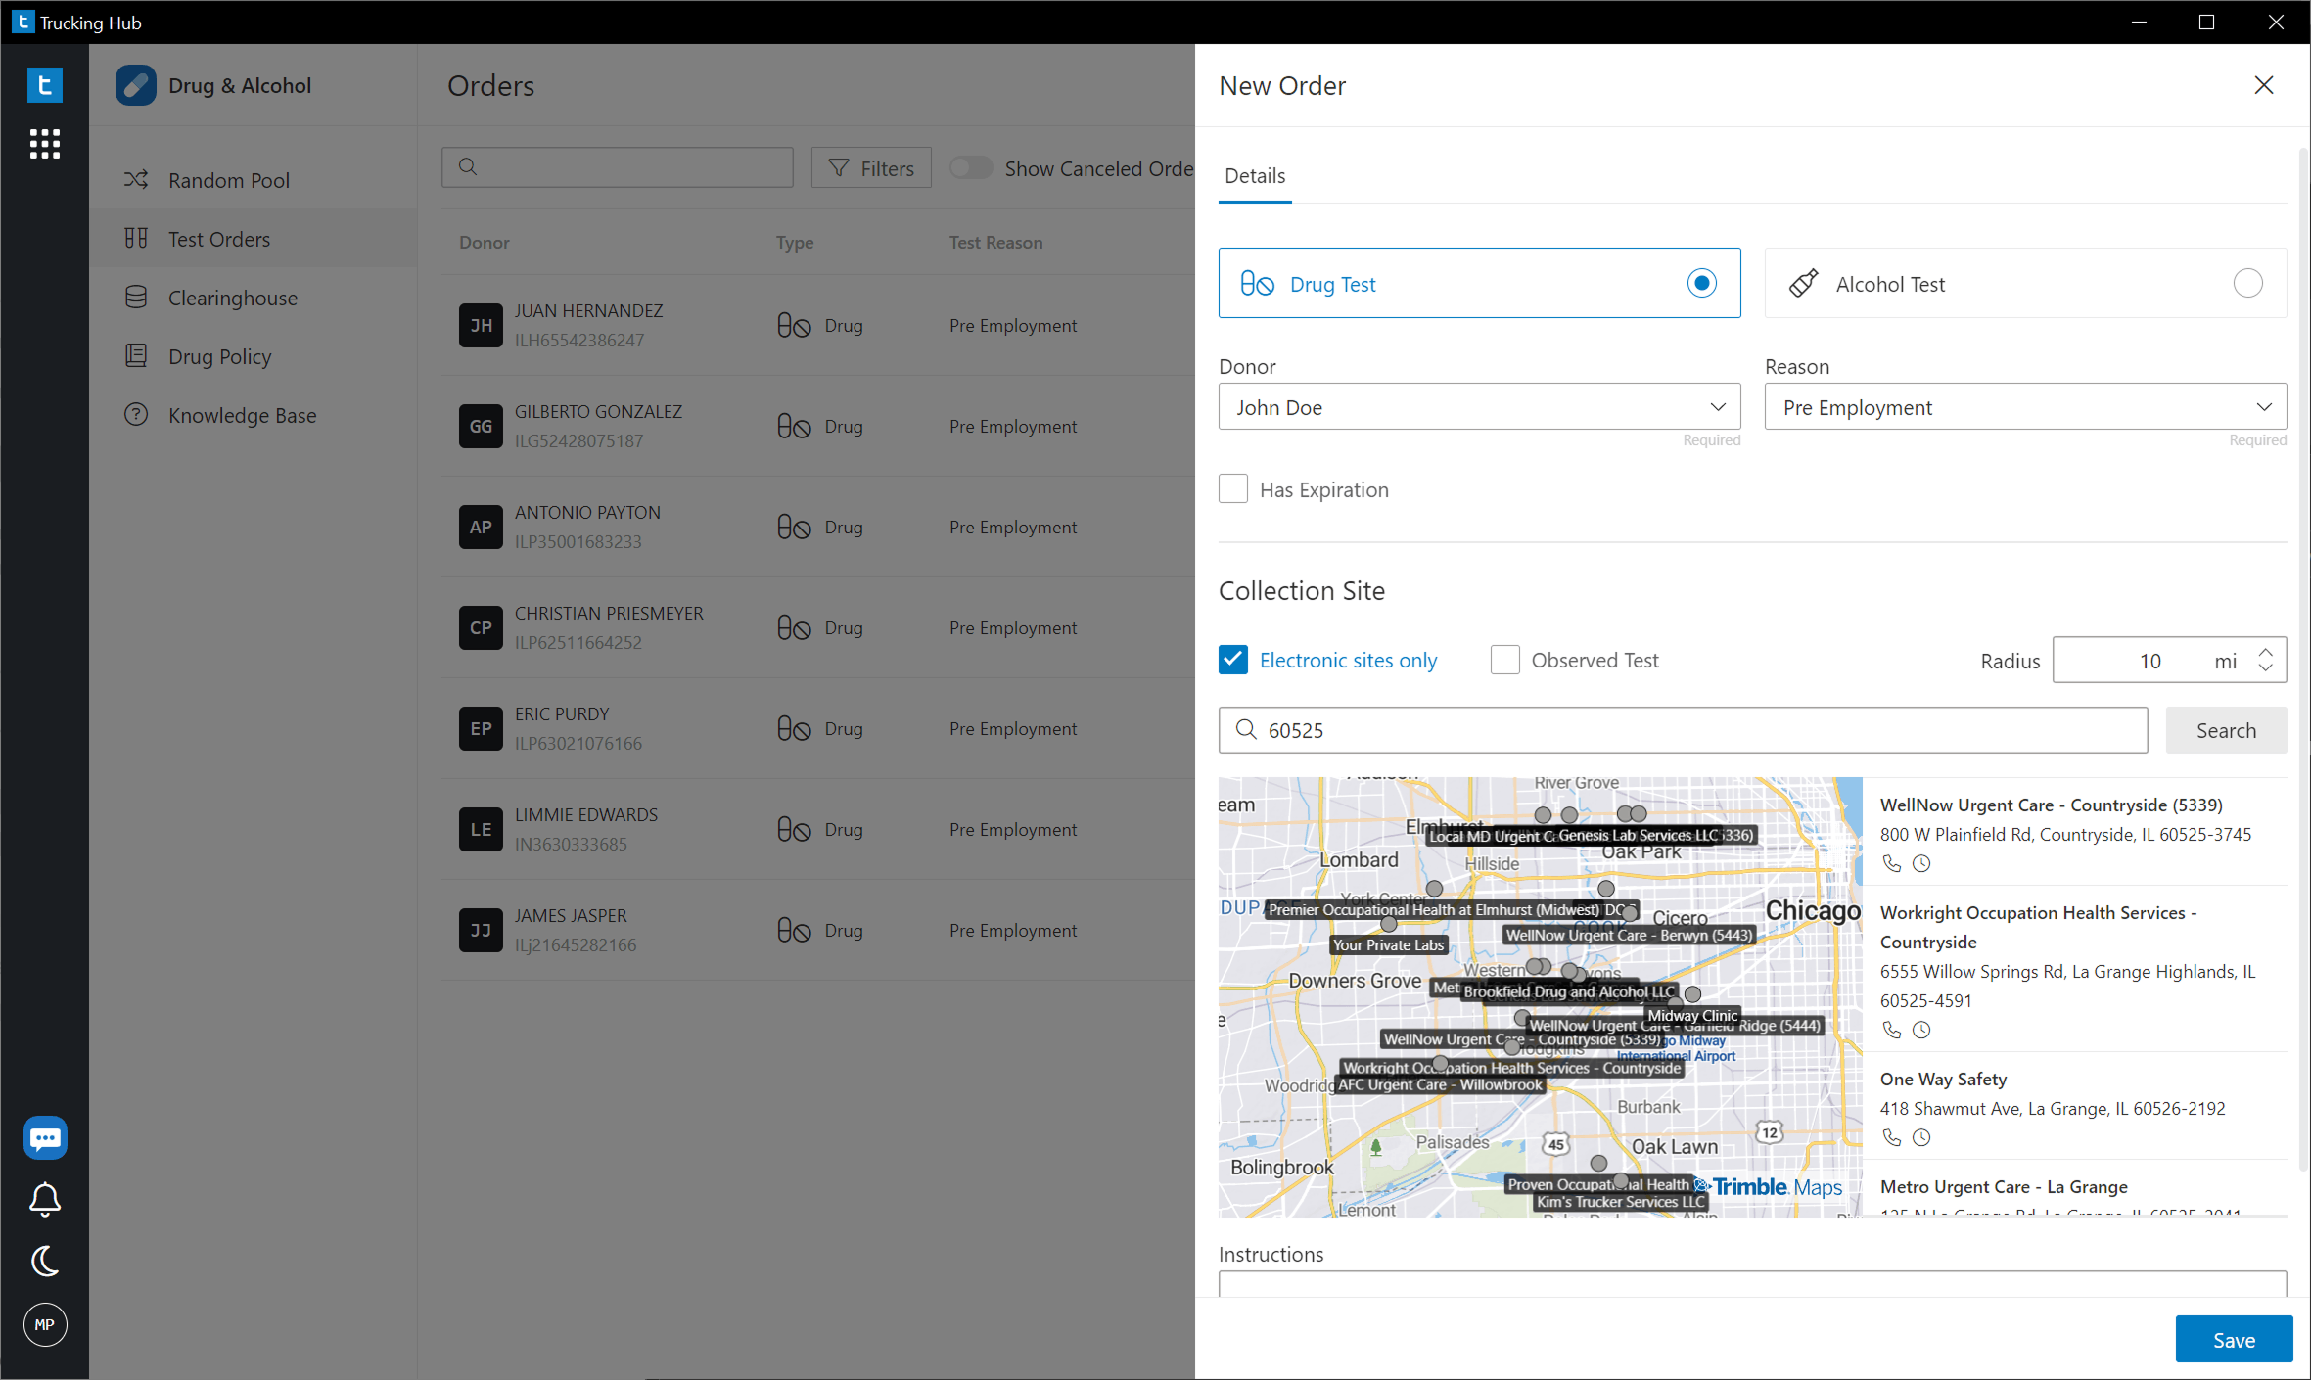Open the notifications bell

coord(45,1199)
